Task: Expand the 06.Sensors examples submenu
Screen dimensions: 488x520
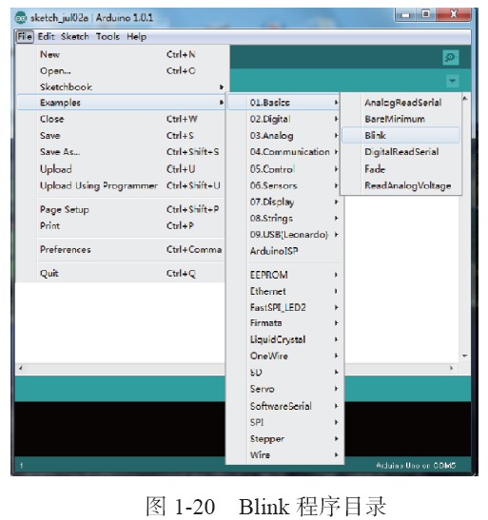Action: click(x=284, y=185)
